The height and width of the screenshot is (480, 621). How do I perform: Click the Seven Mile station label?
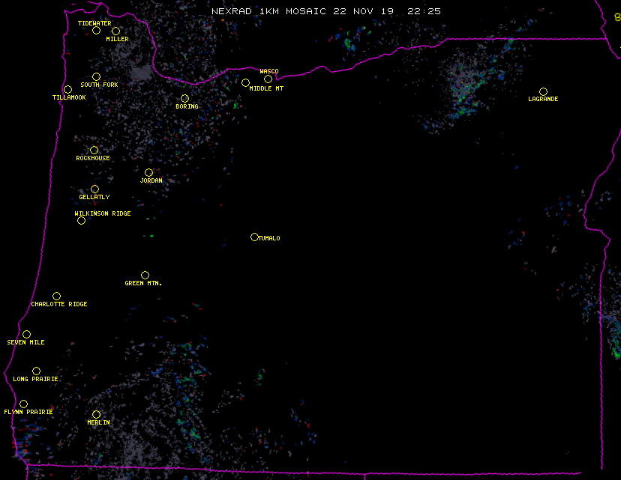click(x=26, y=342)
